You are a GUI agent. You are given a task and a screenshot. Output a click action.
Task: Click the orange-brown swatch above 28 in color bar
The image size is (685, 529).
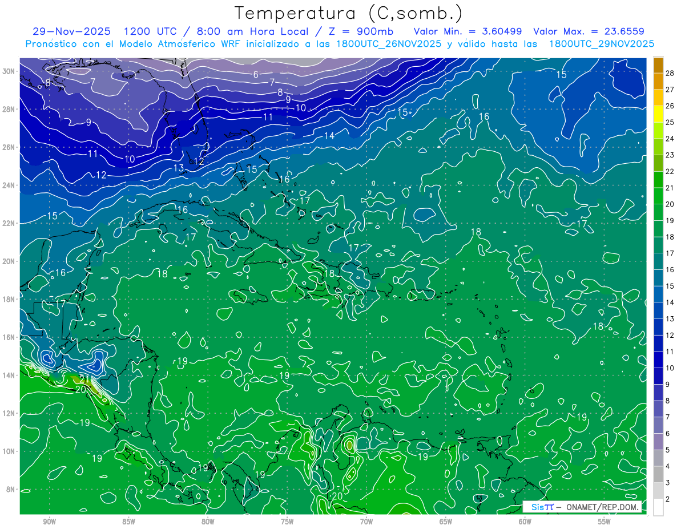tap(658, 65)
